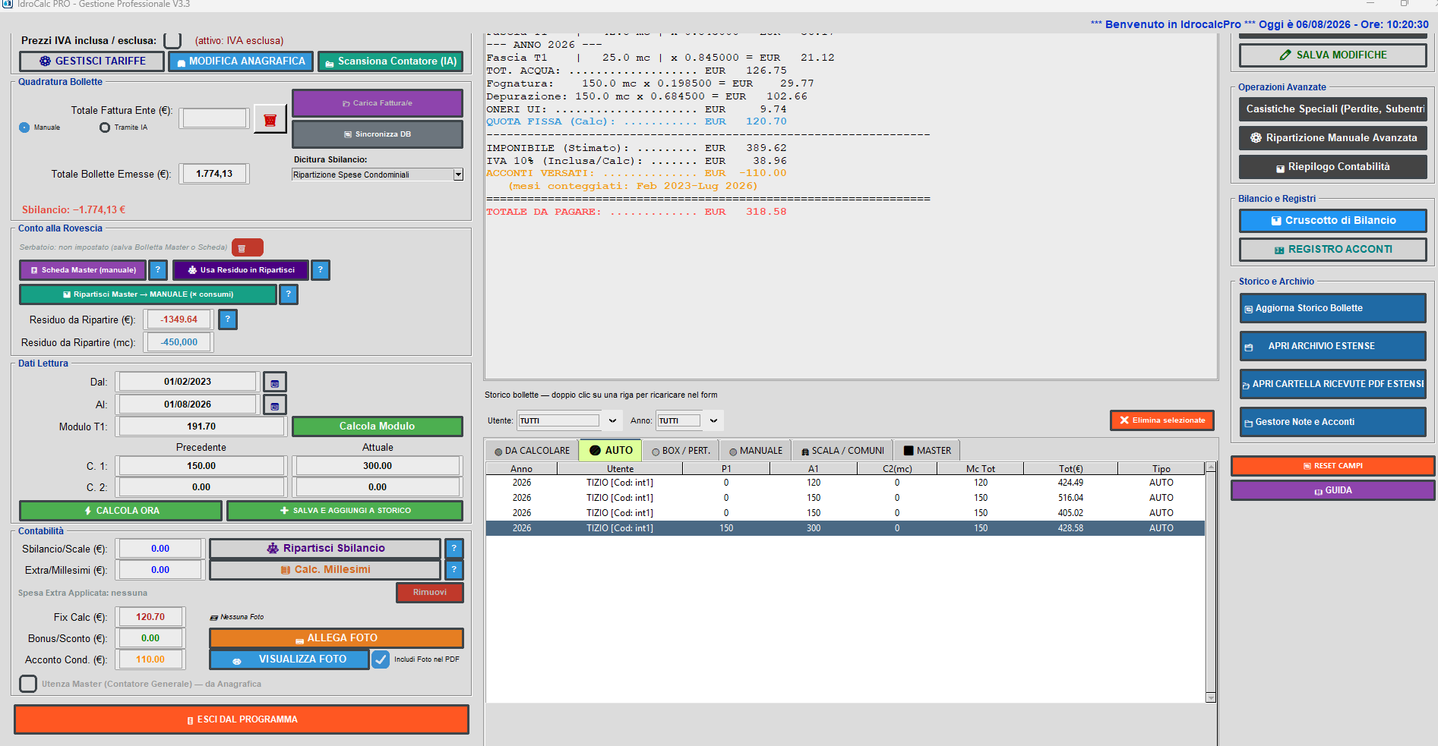This screenshot has width=1438, height=746.
Task: Click Aggiorna Storico Bollette
Action: (x=1332, y=308)
